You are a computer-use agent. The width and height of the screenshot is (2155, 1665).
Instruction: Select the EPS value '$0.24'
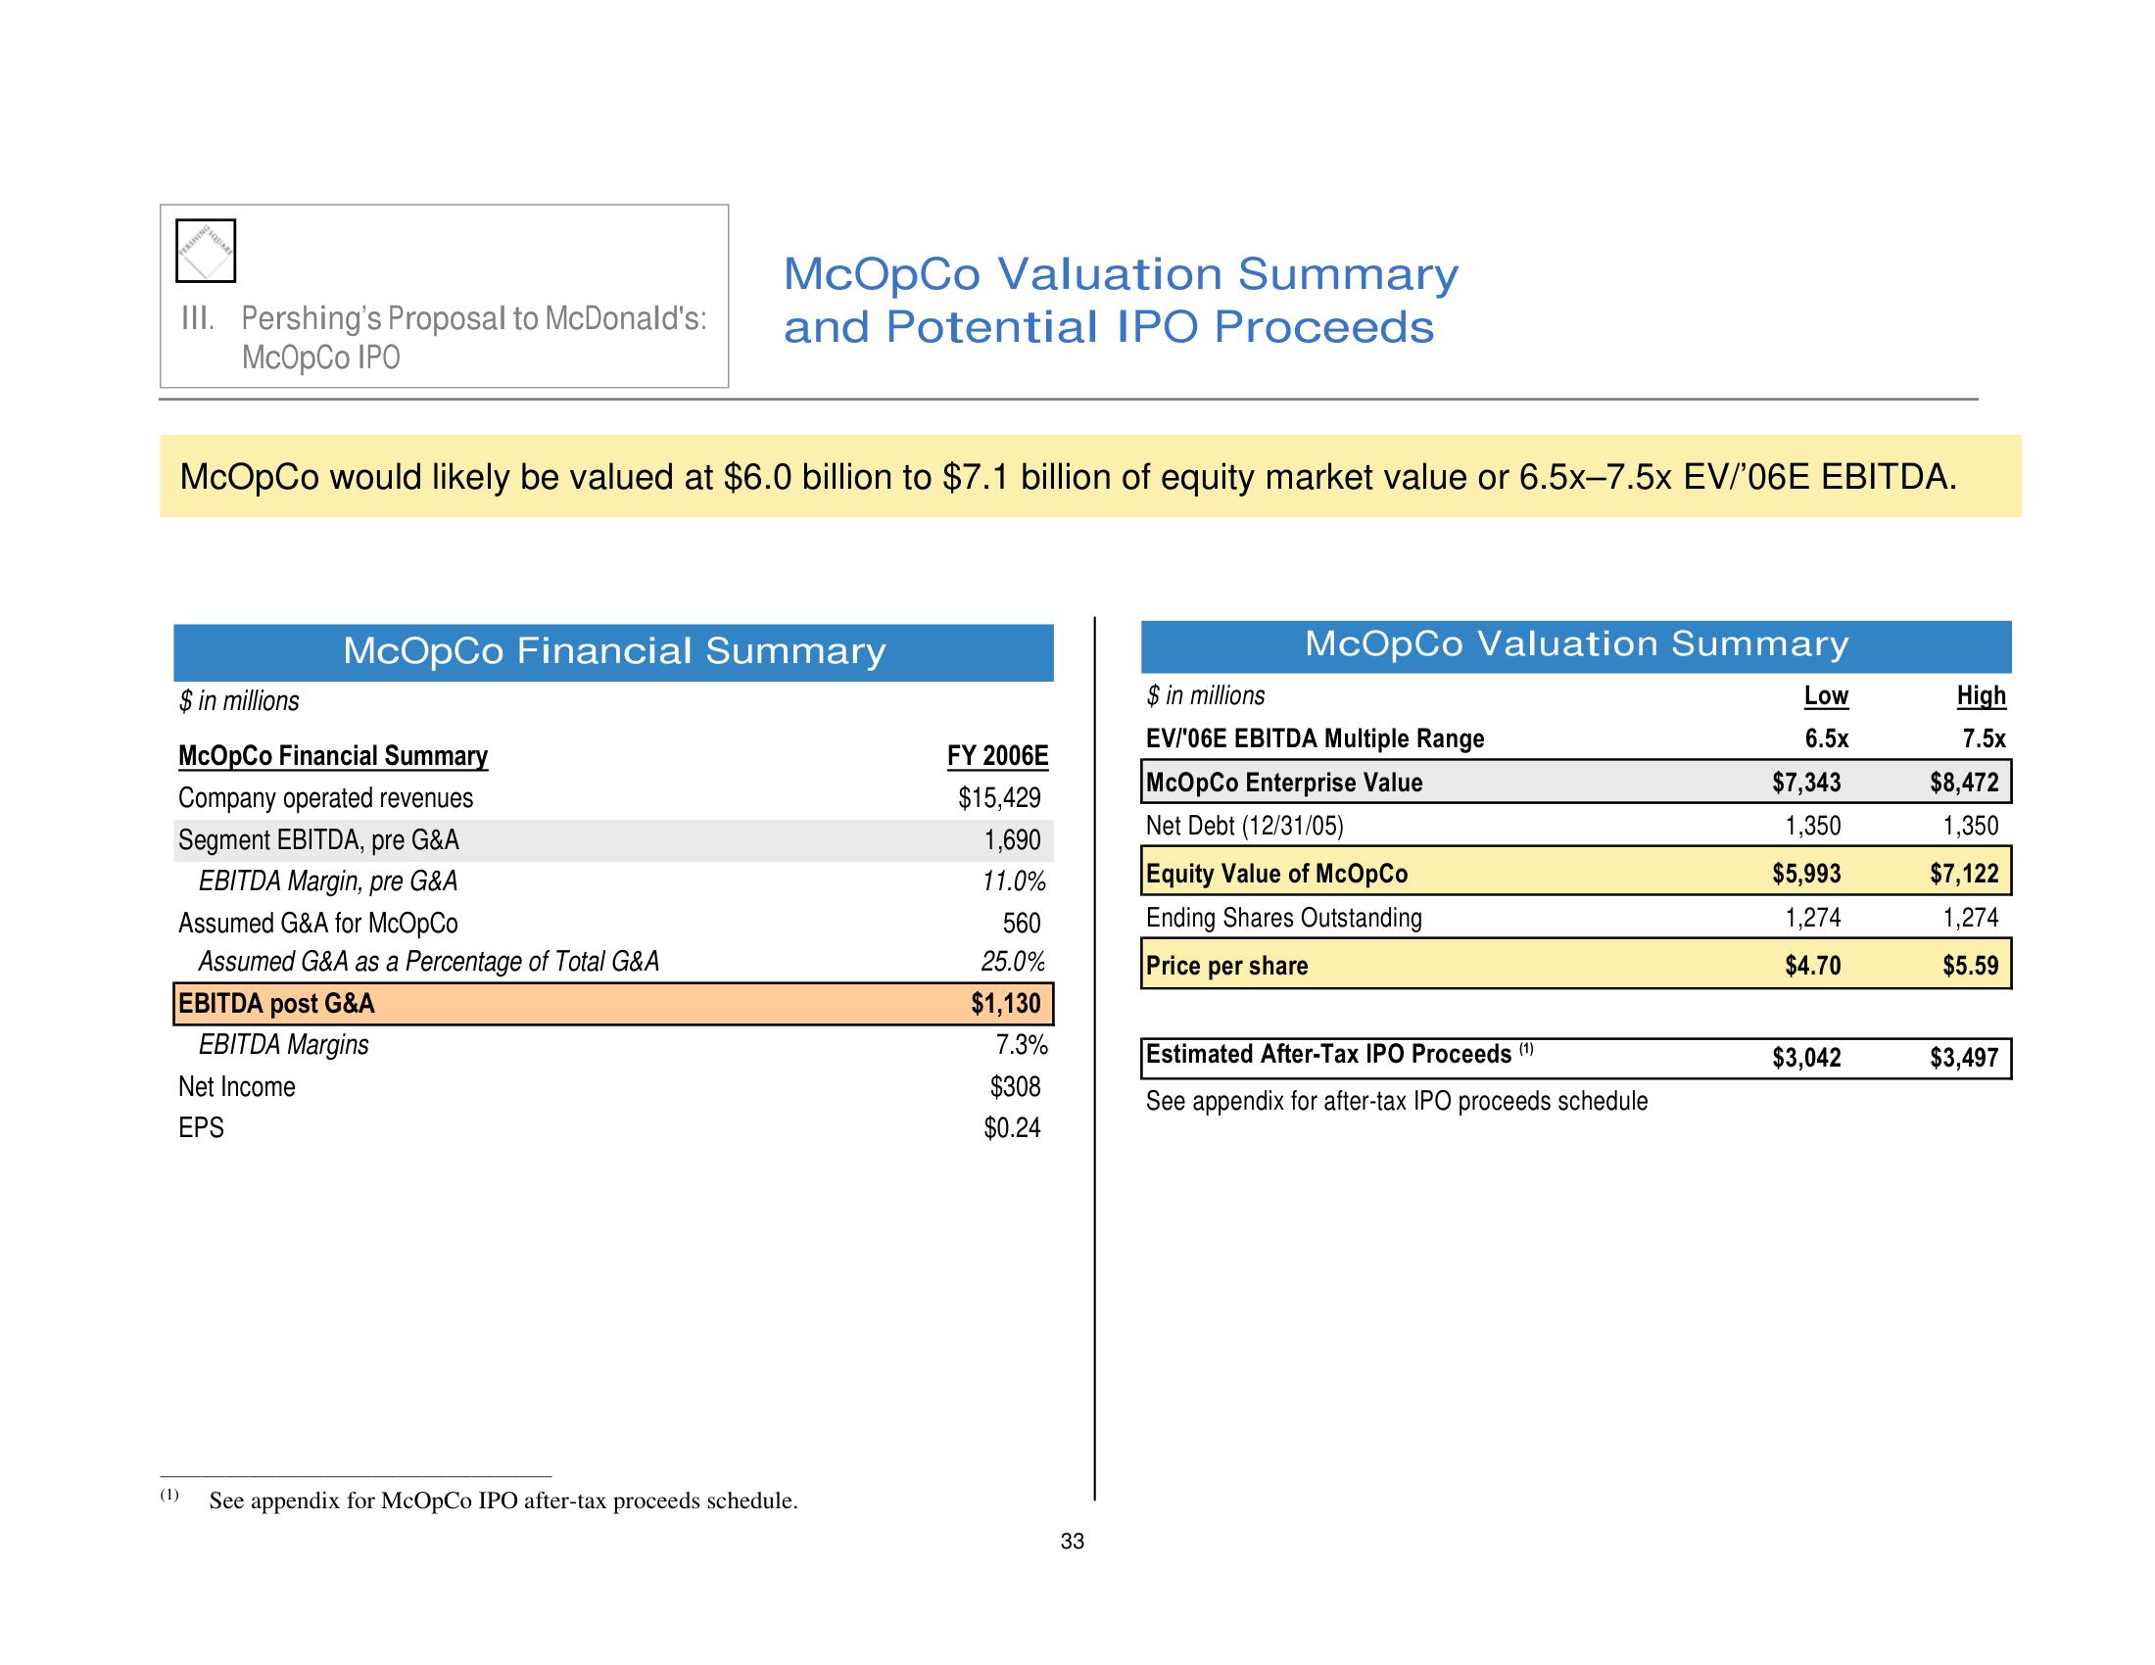click(1013, 1127)
